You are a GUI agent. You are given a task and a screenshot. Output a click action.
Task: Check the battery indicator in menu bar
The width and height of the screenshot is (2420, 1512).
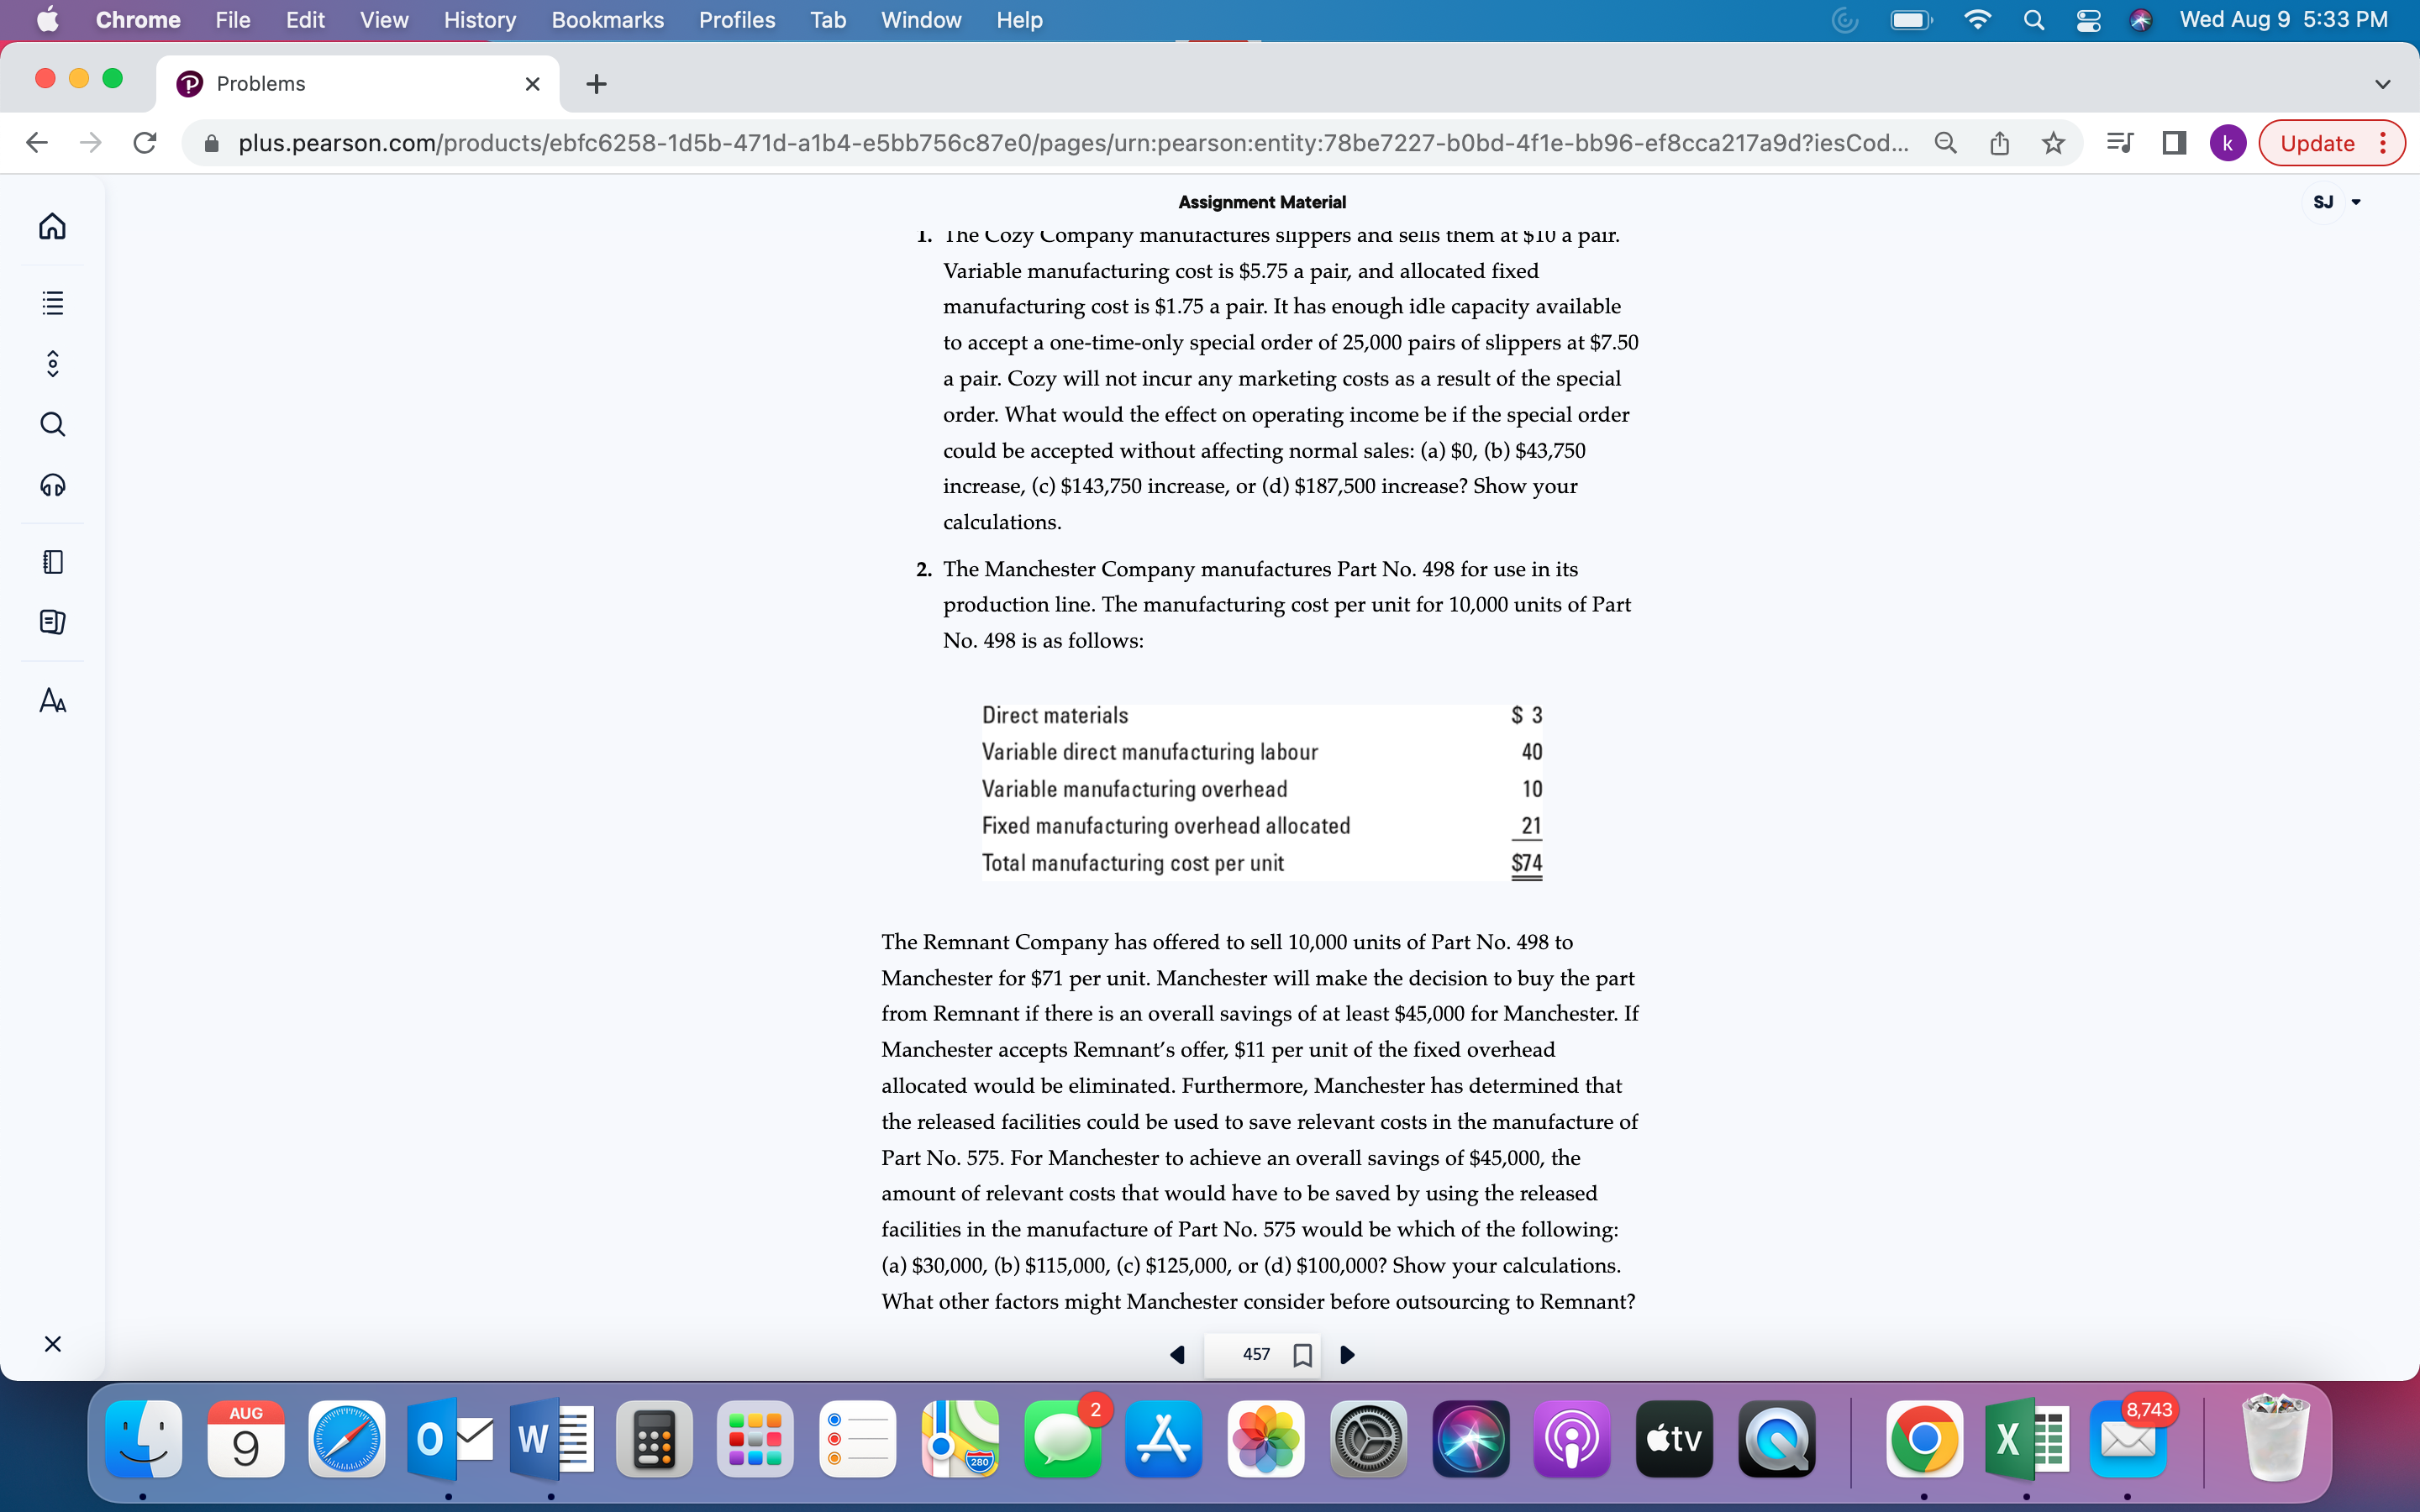point(1911,19)
